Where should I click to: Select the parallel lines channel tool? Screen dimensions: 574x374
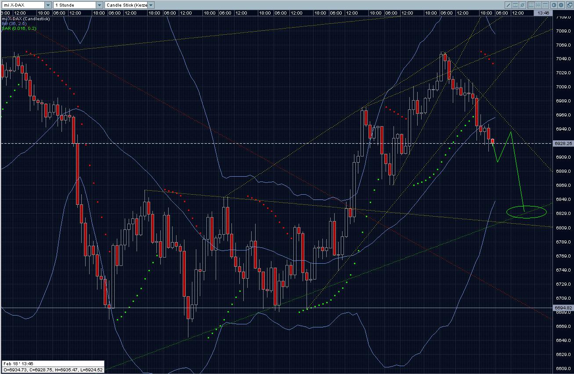click(x=516, y=5)
